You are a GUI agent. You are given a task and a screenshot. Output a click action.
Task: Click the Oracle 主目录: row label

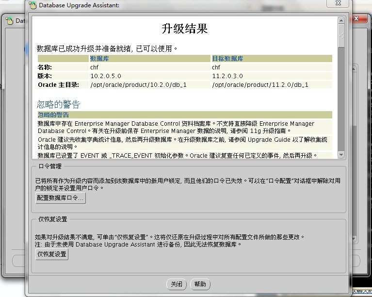point(58,85)
